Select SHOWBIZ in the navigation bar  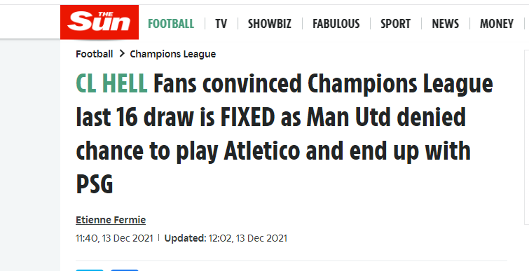[270, 24]
